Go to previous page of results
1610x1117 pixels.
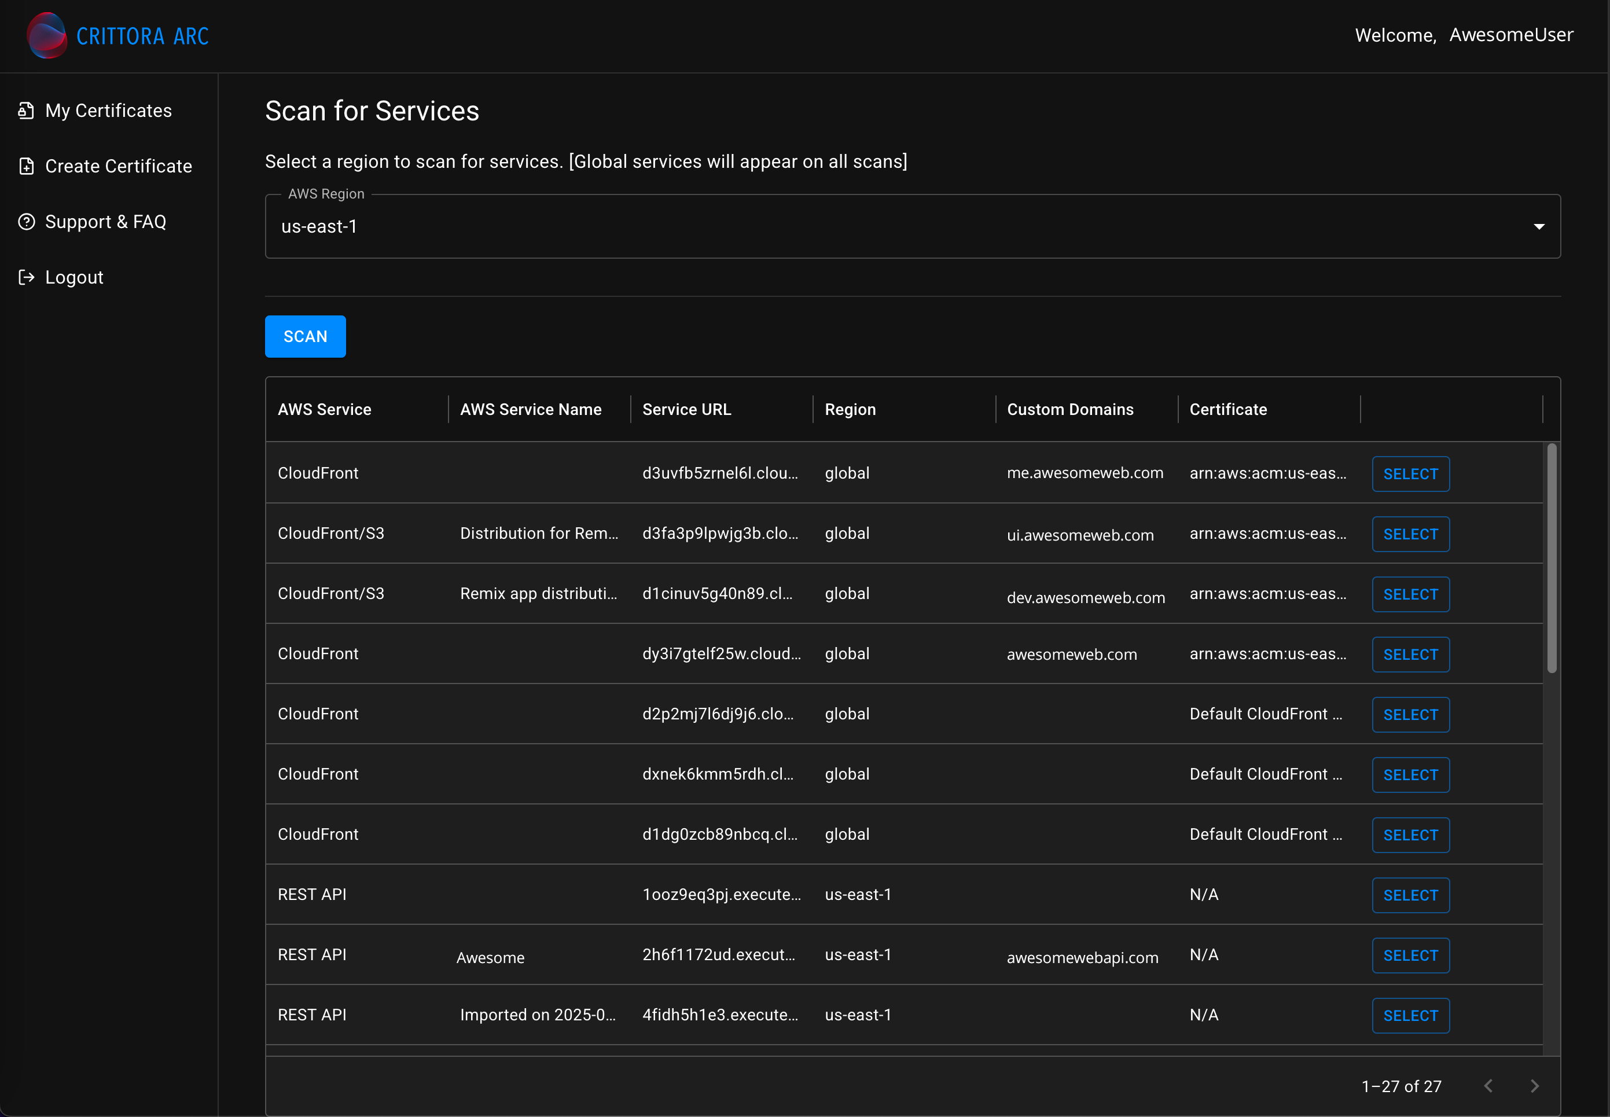(1488, 1086)
